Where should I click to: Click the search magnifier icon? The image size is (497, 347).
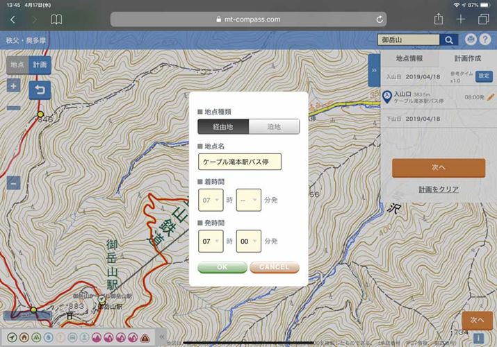450,40
